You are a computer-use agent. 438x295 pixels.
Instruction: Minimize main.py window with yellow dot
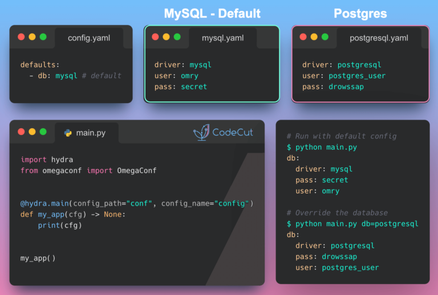pos(32,132)
